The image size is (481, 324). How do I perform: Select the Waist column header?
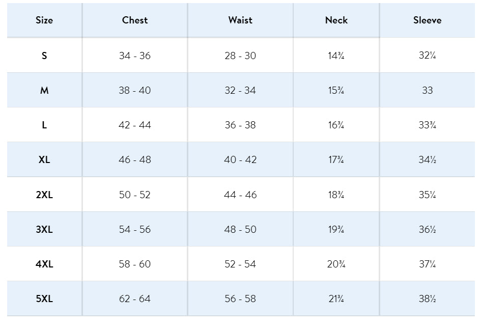(x=240, y=20)
